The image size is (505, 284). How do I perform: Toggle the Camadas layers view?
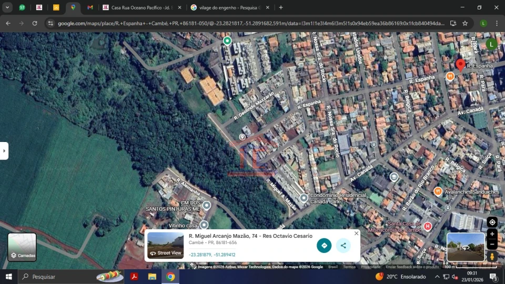coord(22,247)
